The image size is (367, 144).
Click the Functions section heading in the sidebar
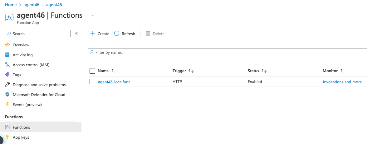[x=14, y=117]
